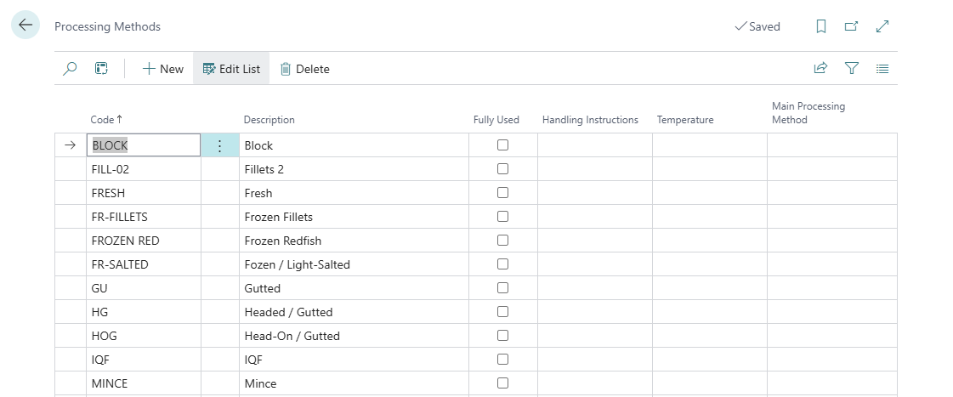Select the FR-FILLETS code cell
This screenshot has width=953, height=397.
click(144, 217)
